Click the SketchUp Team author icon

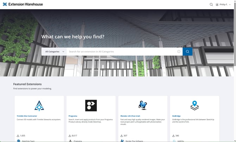pyautogui.click(x=19, y=141)
